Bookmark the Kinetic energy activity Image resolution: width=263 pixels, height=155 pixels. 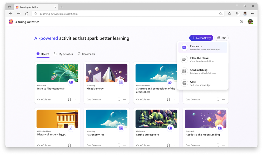tap(119, 99)
